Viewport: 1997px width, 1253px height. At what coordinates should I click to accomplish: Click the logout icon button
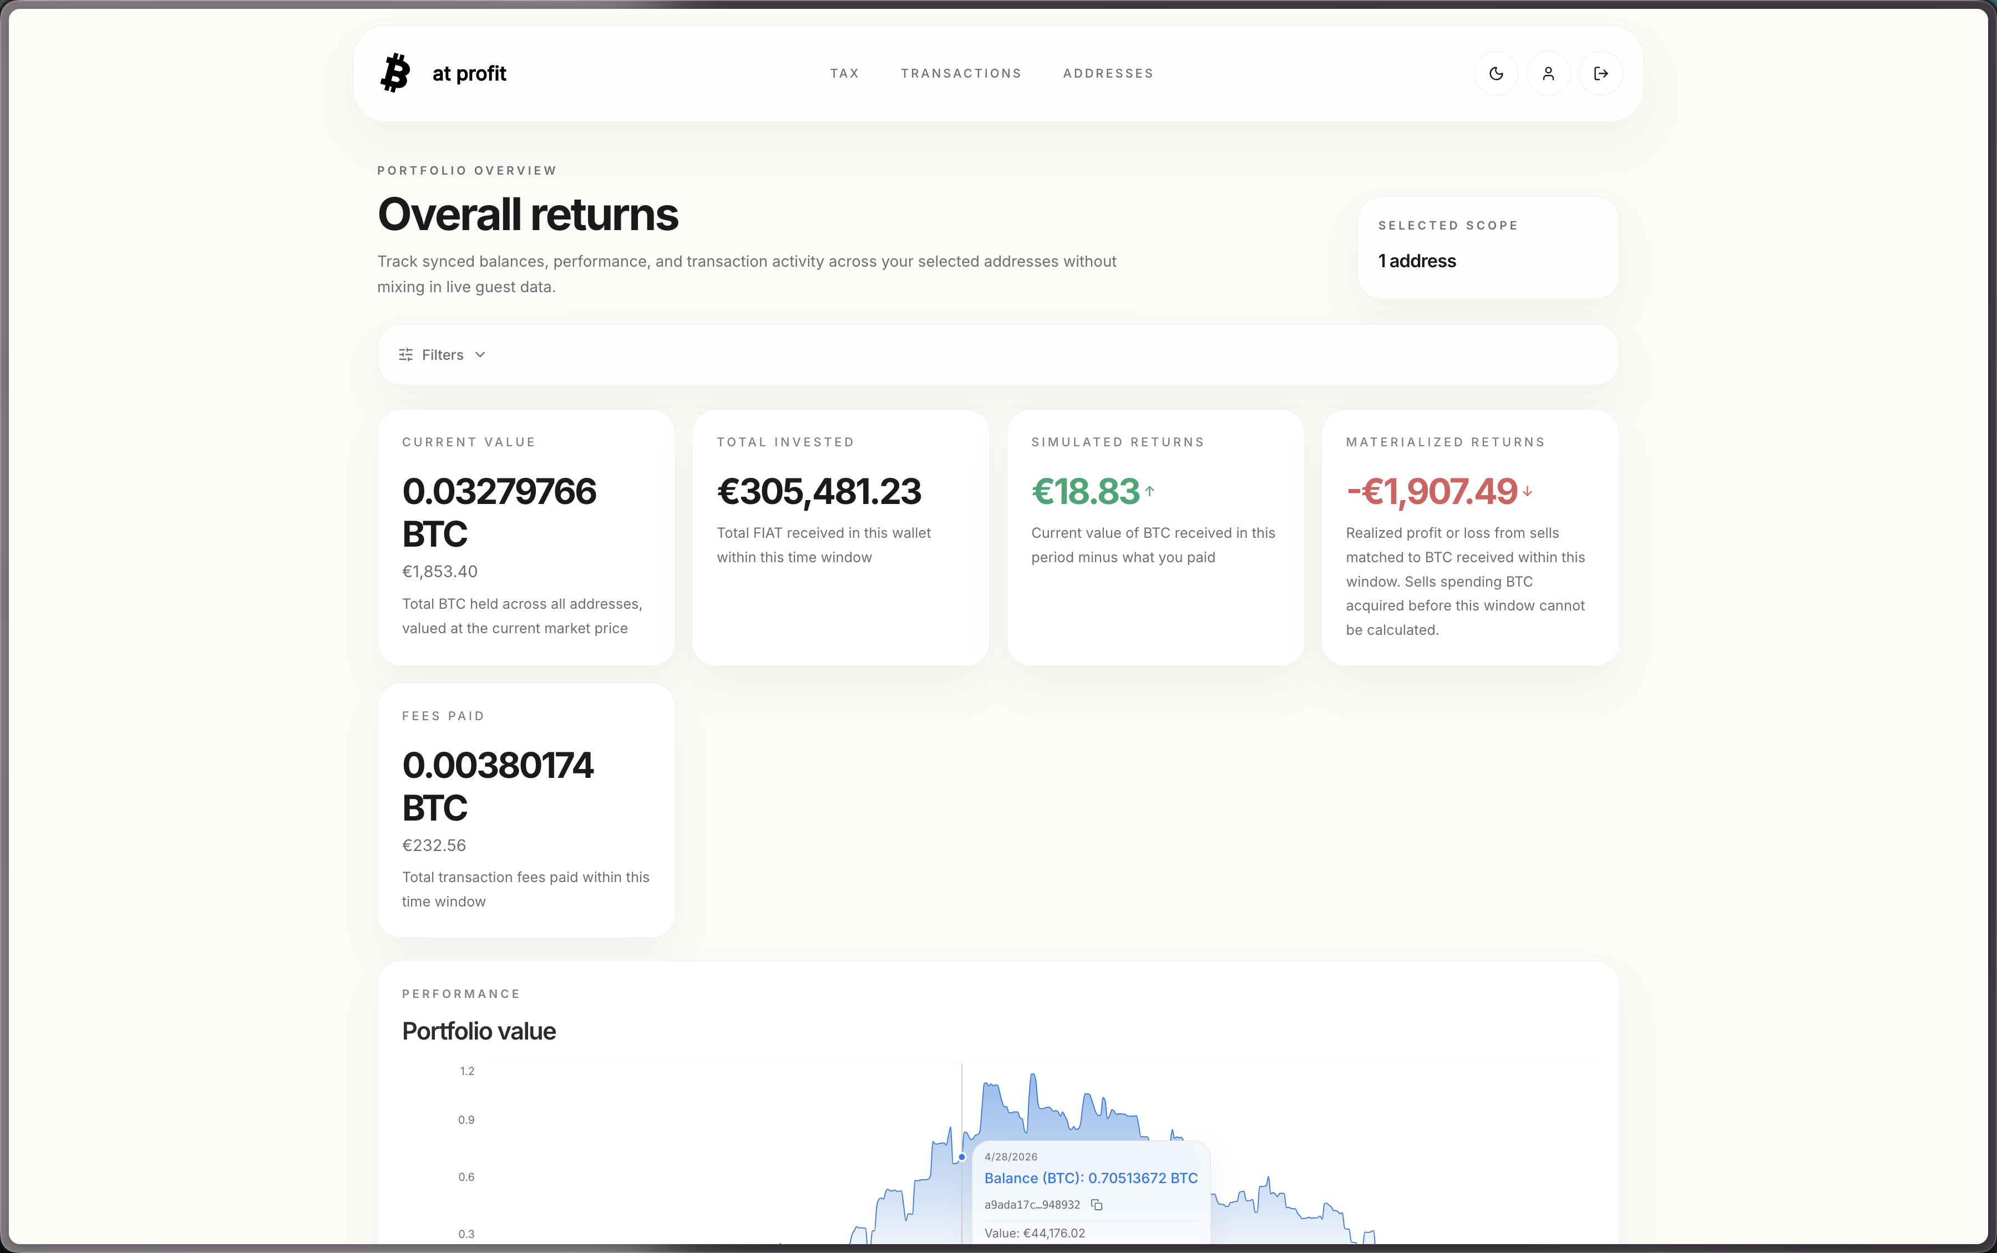(1601, 74)
